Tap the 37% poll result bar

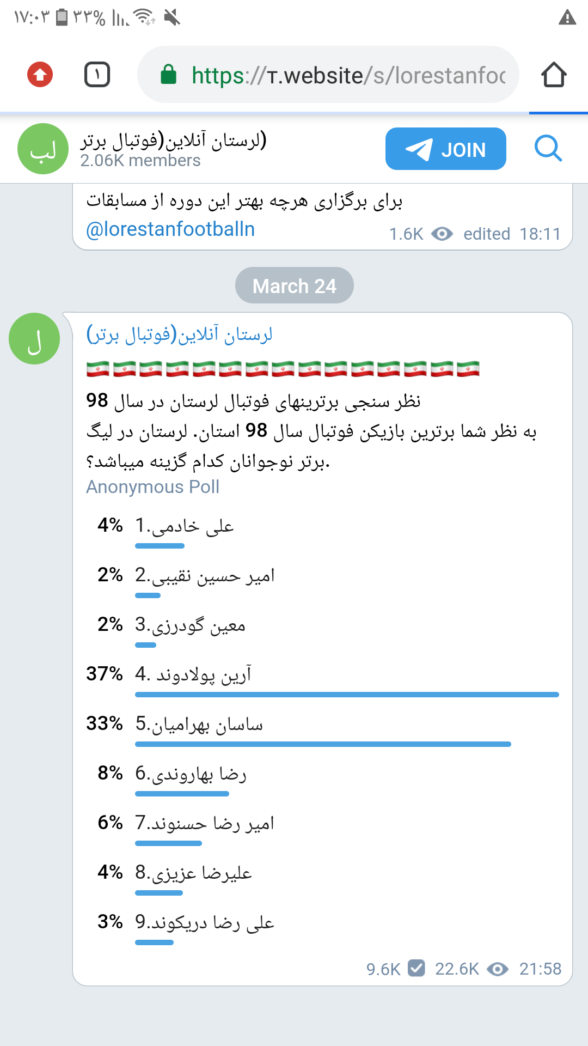[x=347, y=695]
